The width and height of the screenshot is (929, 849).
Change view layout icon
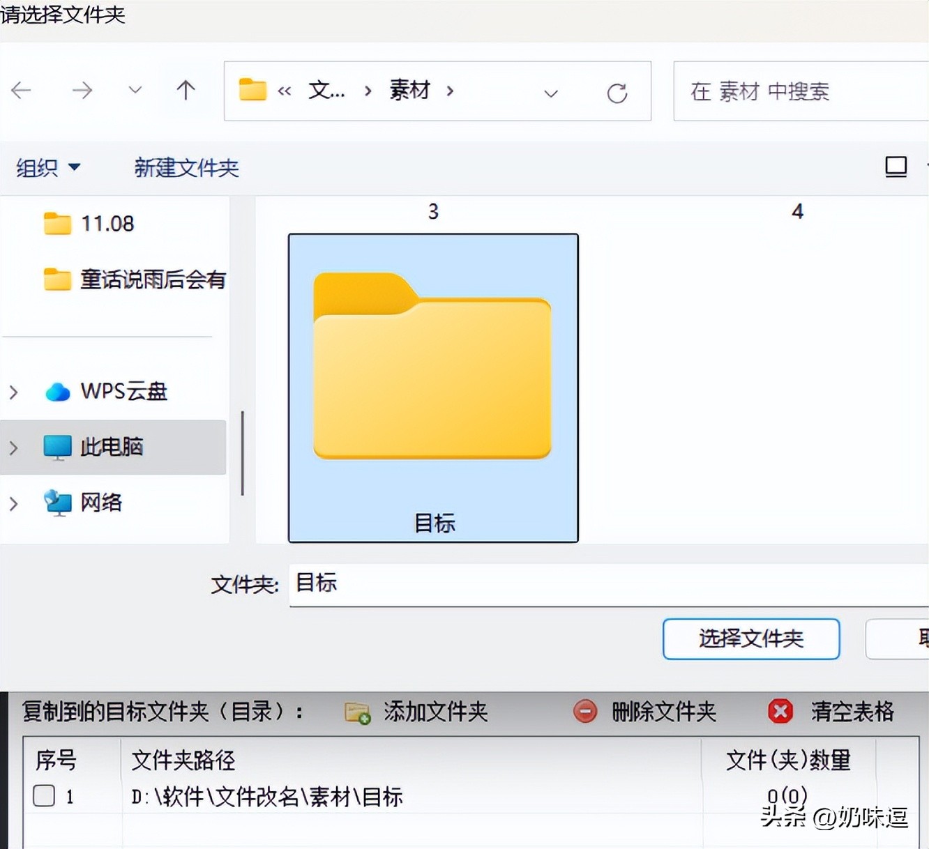click(x=896, y=167)
